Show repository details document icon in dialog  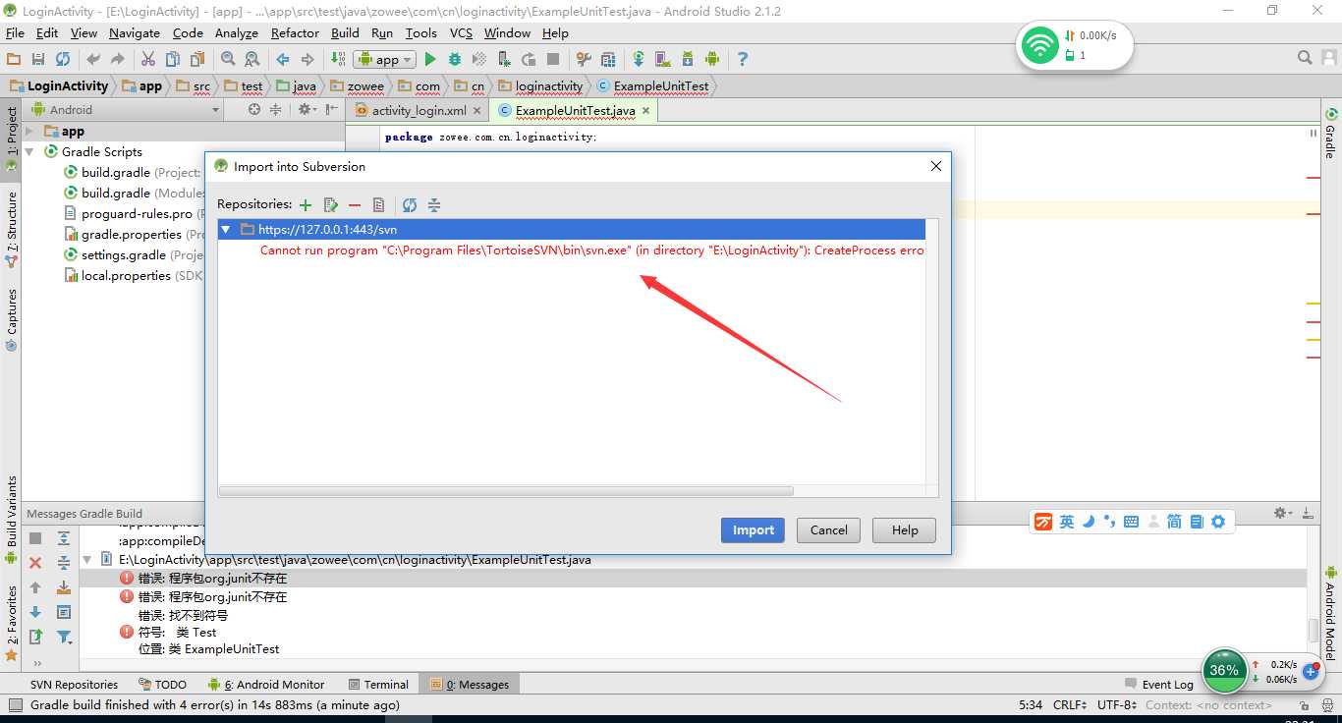tap(379, 205)
